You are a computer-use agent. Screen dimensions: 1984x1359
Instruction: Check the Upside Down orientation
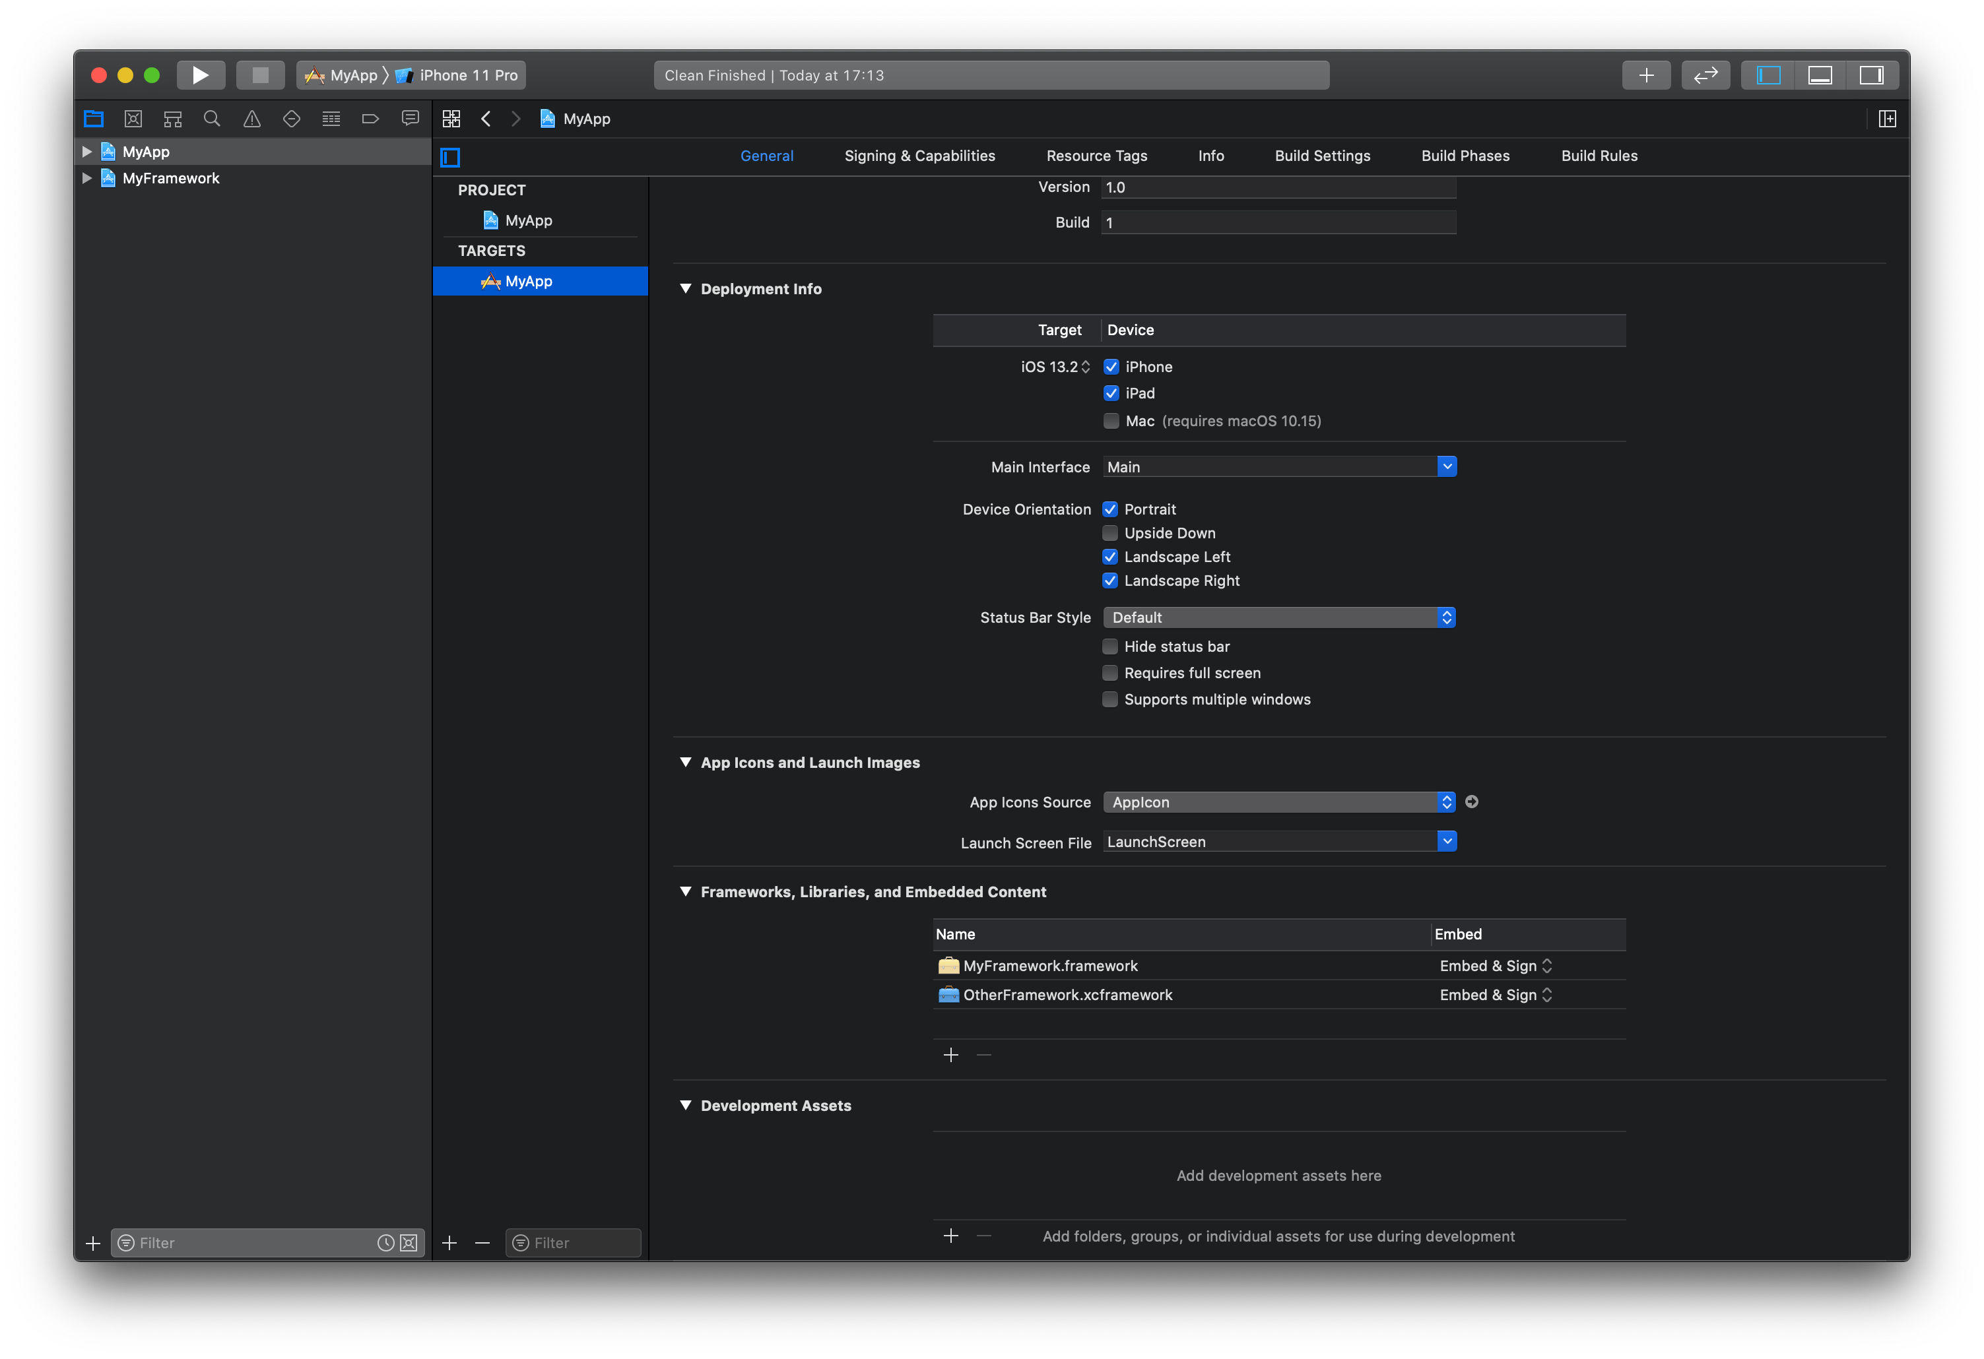click(x=1109, y=533)
